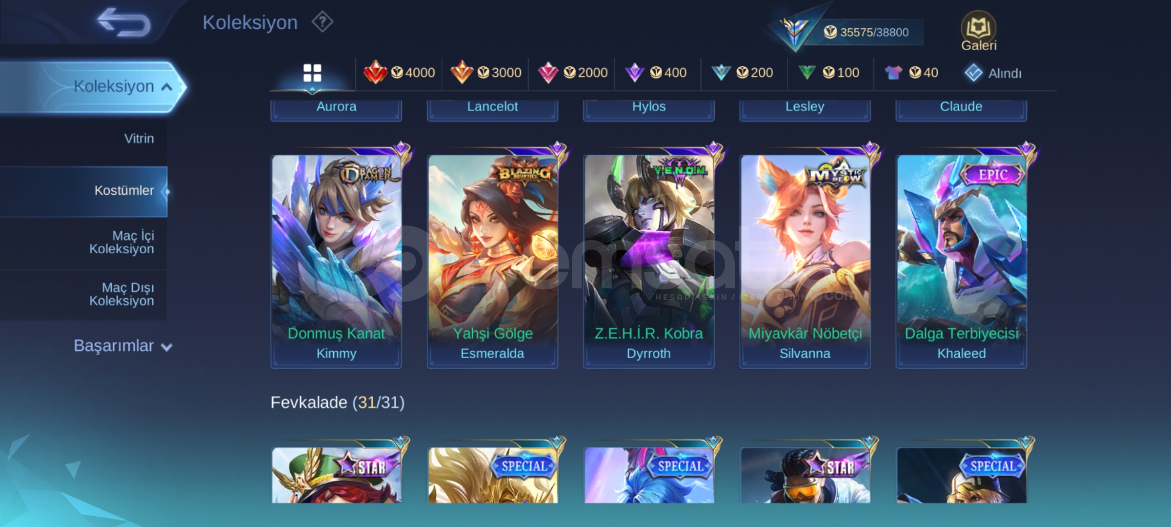Filter by the green 100 gem tier
This screenshot has height=527, width=1171.
(x=829, y=73)
